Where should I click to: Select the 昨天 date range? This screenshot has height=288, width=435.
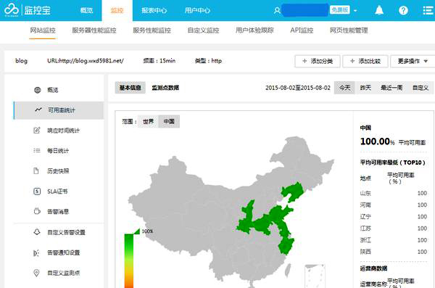click(365, 88)
